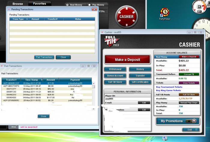
Task: Click the Past Transactions scrollbar up arrow
Action: click(94, 83)
